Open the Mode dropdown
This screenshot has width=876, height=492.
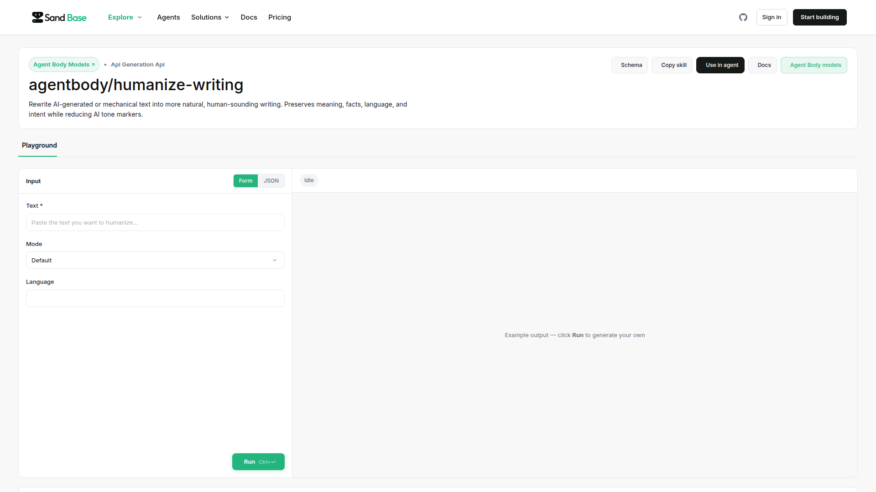pos(155,260)
